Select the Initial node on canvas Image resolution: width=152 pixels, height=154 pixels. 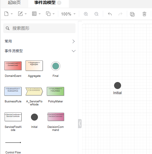(x=117, y=85)
